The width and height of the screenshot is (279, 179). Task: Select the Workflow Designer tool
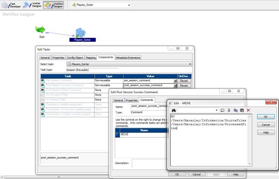53,5
